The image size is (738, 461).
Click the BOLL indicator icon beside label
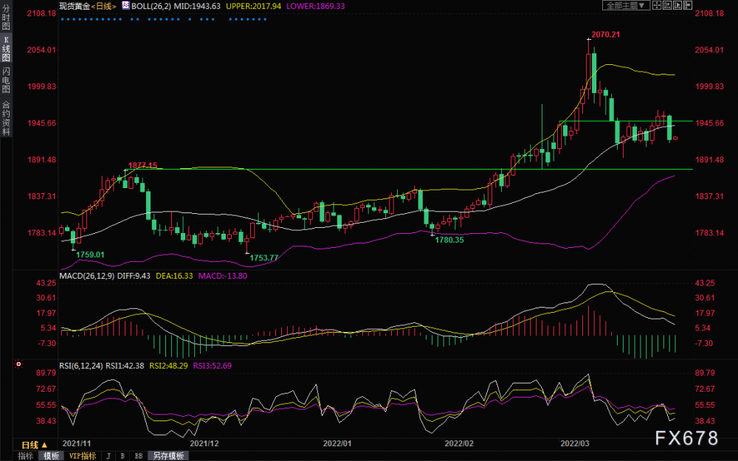click(125, 6)
